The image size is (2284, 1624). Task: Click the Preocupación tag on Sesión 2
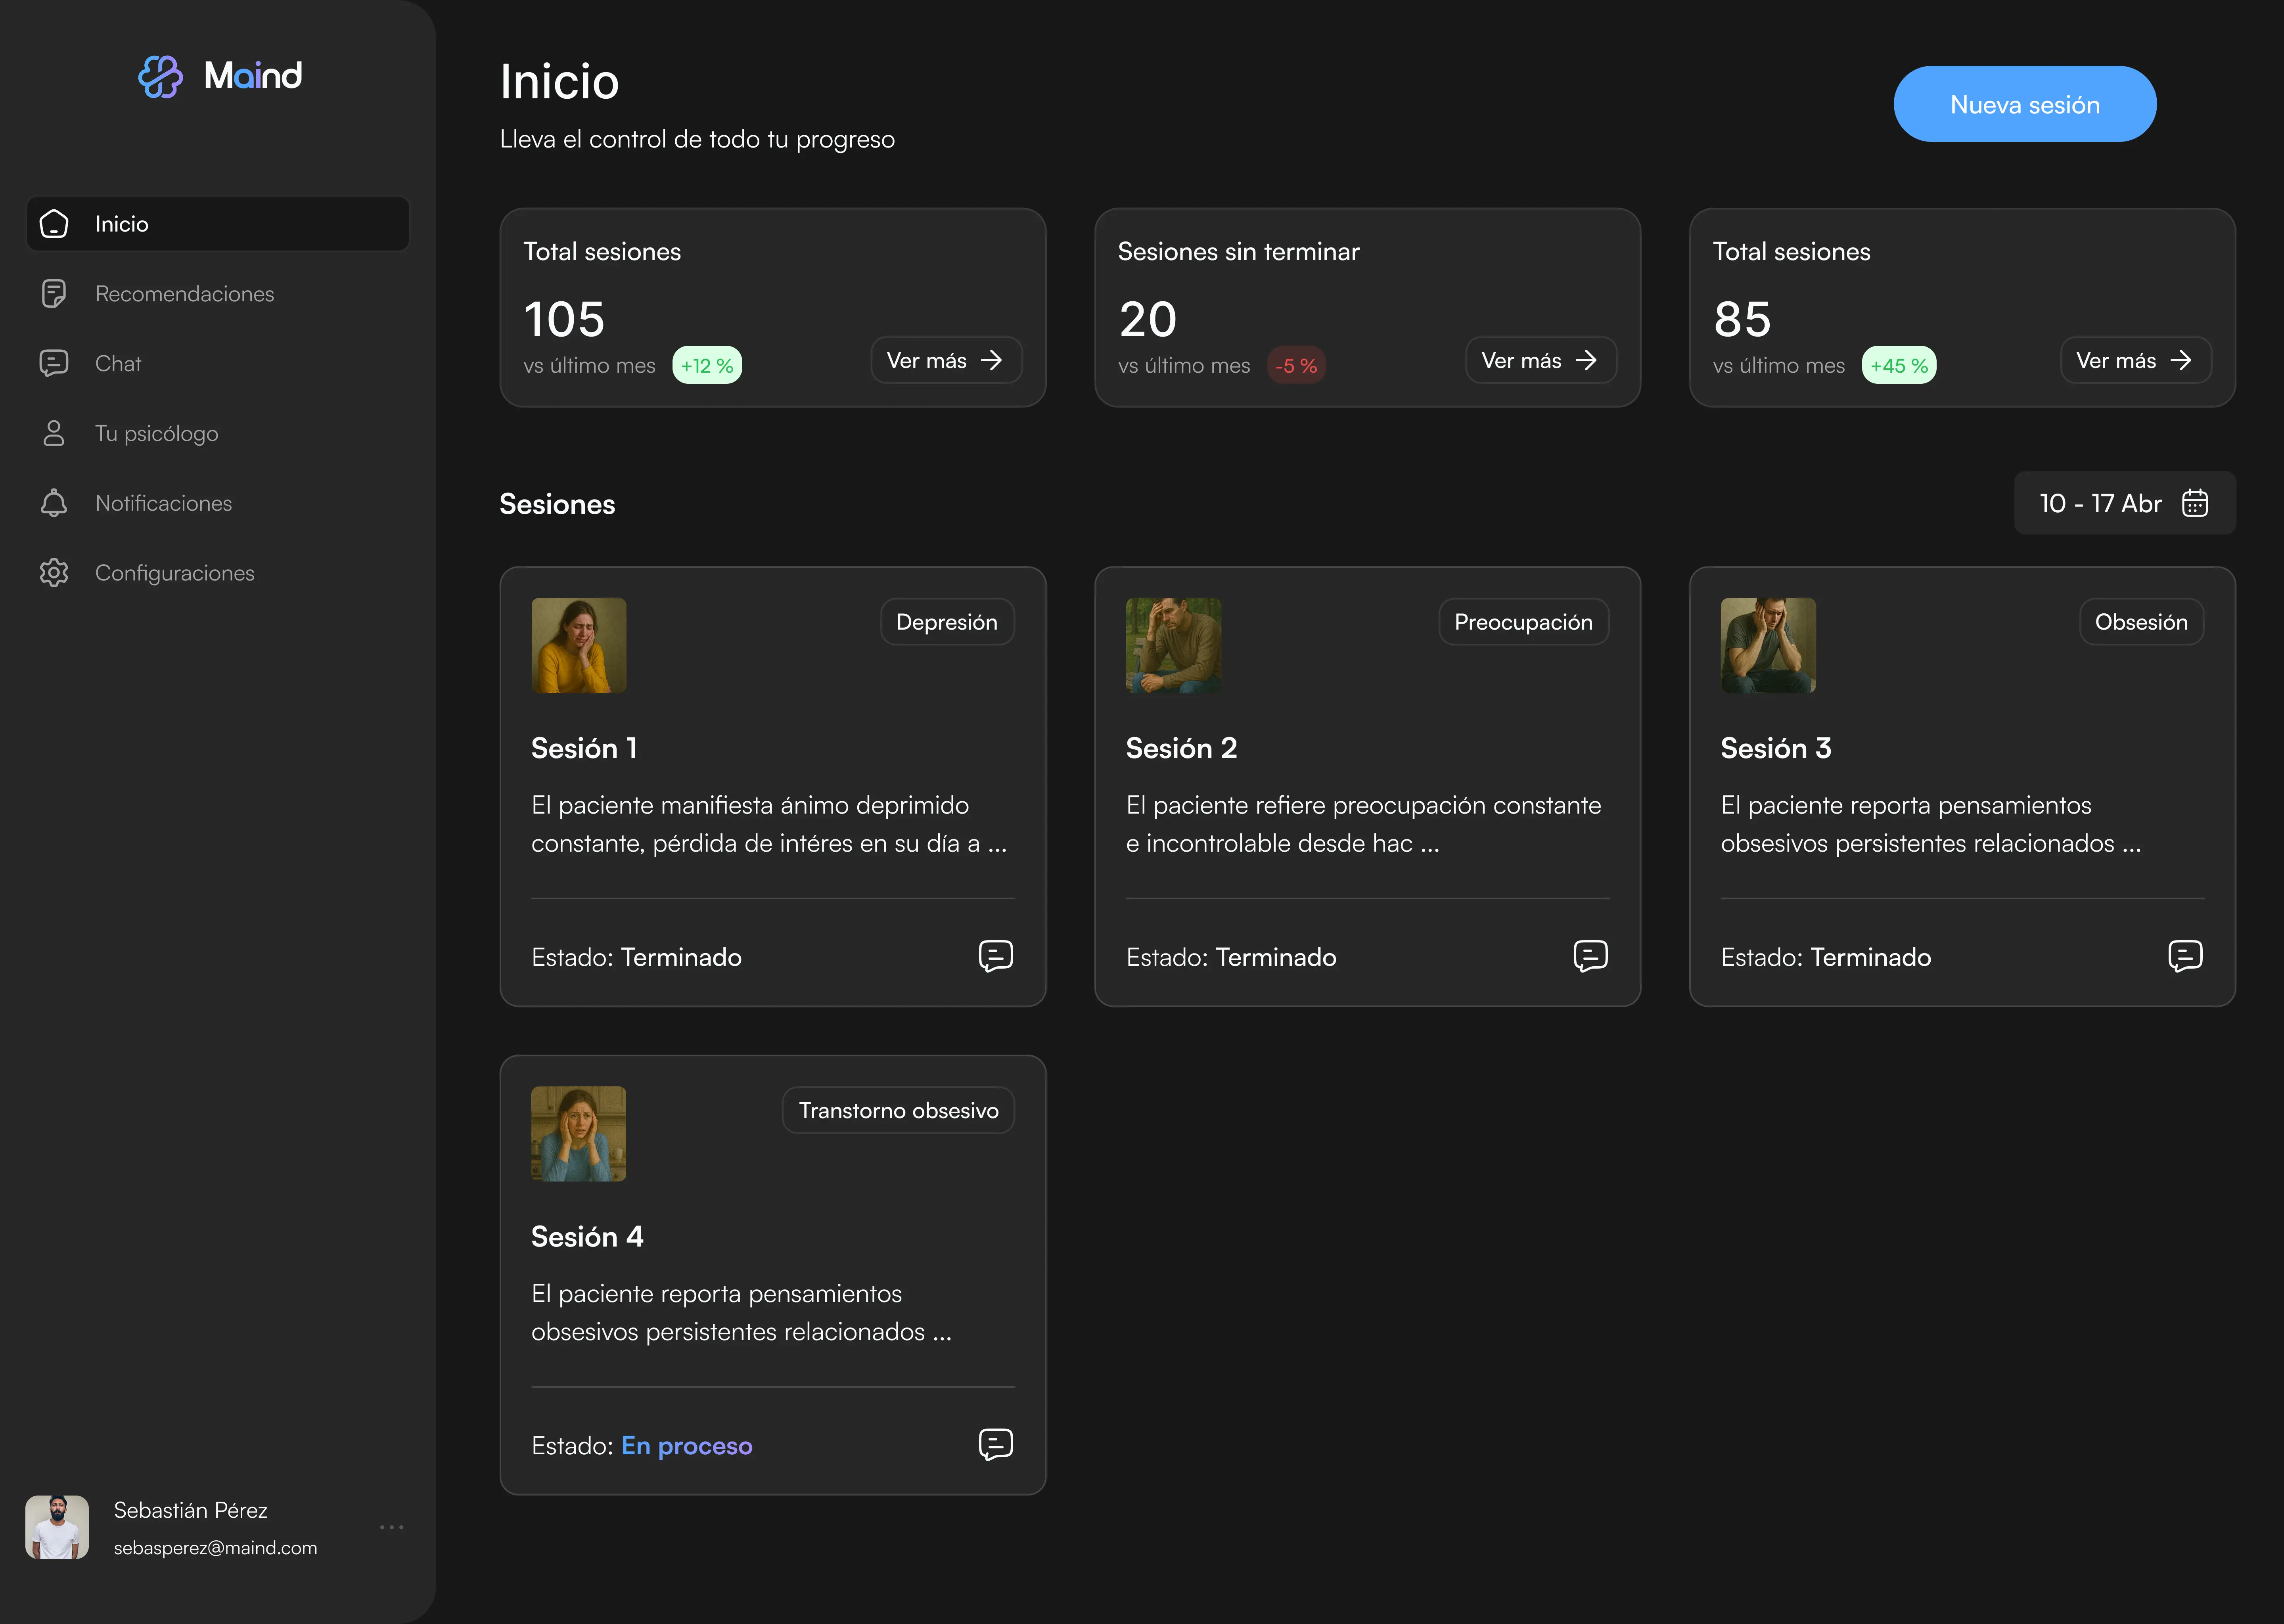pyautogui.click(x=1524, y=622)
